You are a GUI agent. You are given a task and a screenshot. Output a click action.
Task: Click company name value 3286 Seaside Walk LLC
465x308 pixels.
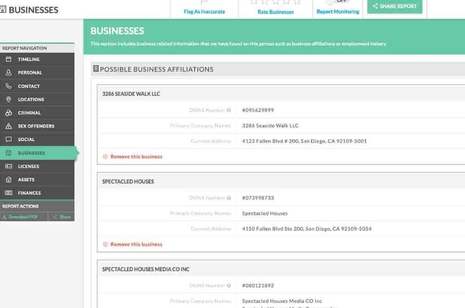[x=270, y=125]
